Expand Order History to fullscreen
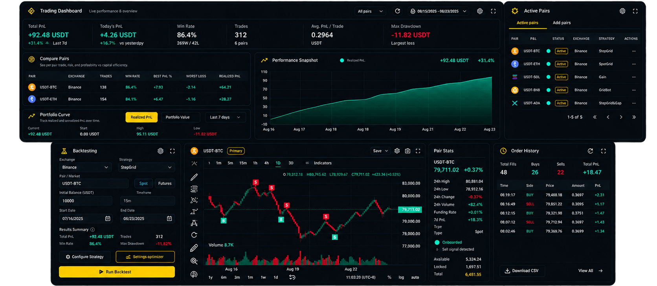657x286 pixels. click(603, 151)
